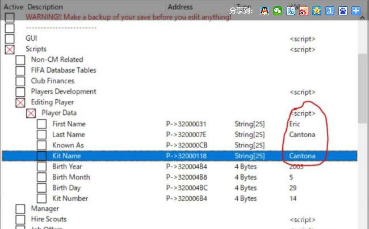This screenshot has width=369, height=229.
Task: Enable the GUI script checkbox
Action: pos(10,39)
